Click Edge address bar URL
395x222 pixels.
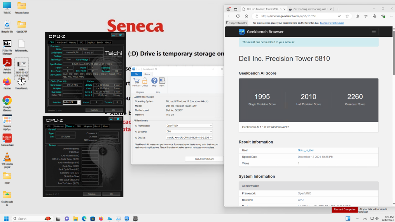point(288,16)
